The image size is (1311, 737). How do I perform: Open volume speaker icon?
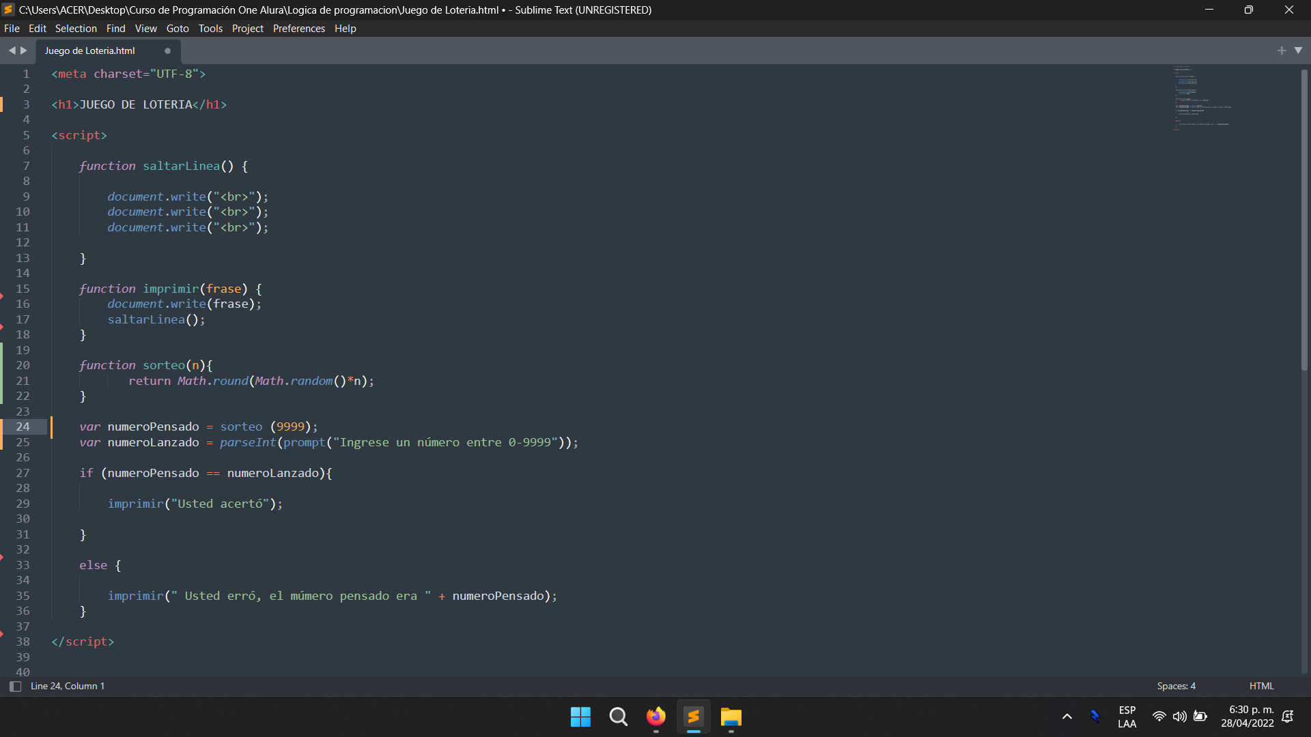(1179, 717)
